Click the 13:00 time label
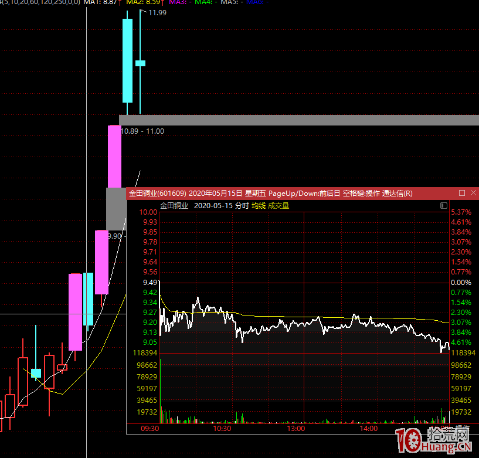 [x=295, y=428]
